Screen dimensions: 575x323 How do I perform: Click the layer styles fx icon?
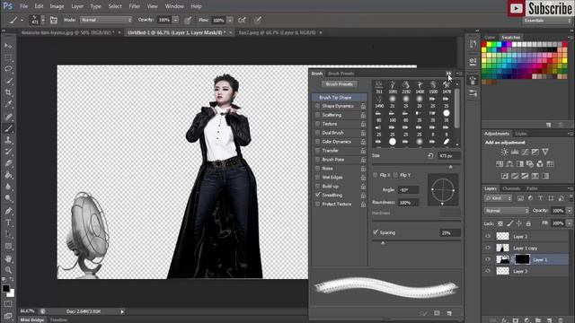tap(504, 320)
